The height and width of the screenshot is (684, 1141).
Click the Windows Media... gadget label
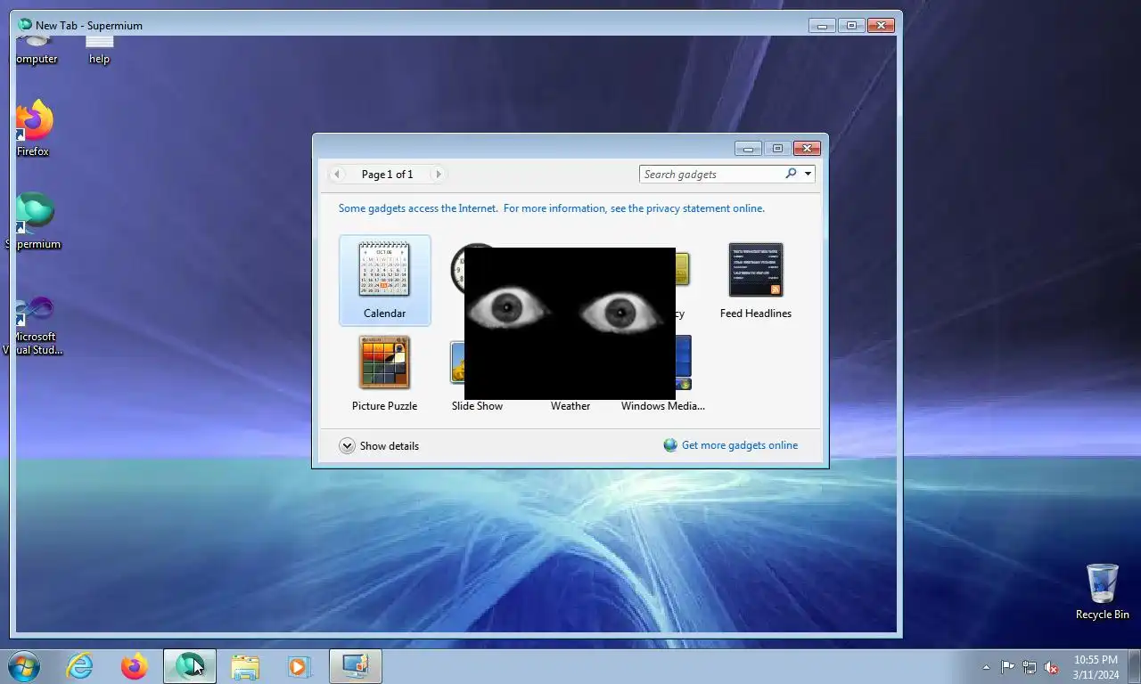click(662, 406)
